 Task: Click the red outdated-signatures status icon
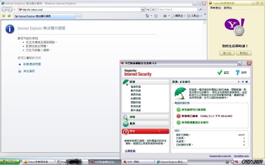click(x=178, y=116)
